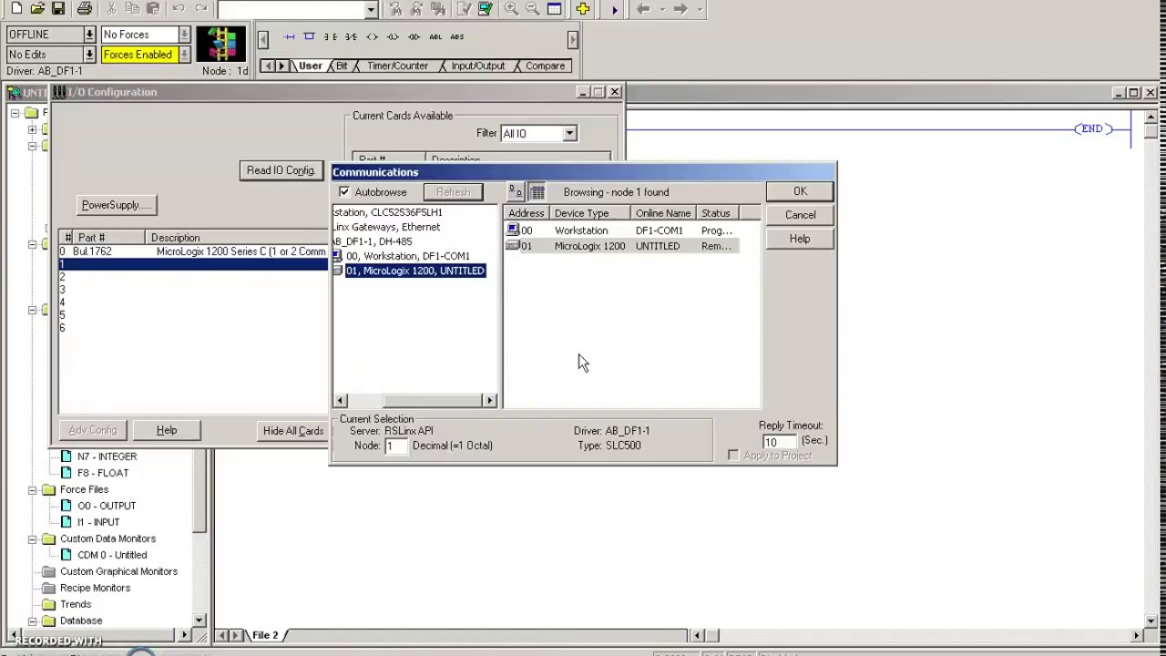
Task: Click Help in Communications dialog
Action: [x=800, y=239]
